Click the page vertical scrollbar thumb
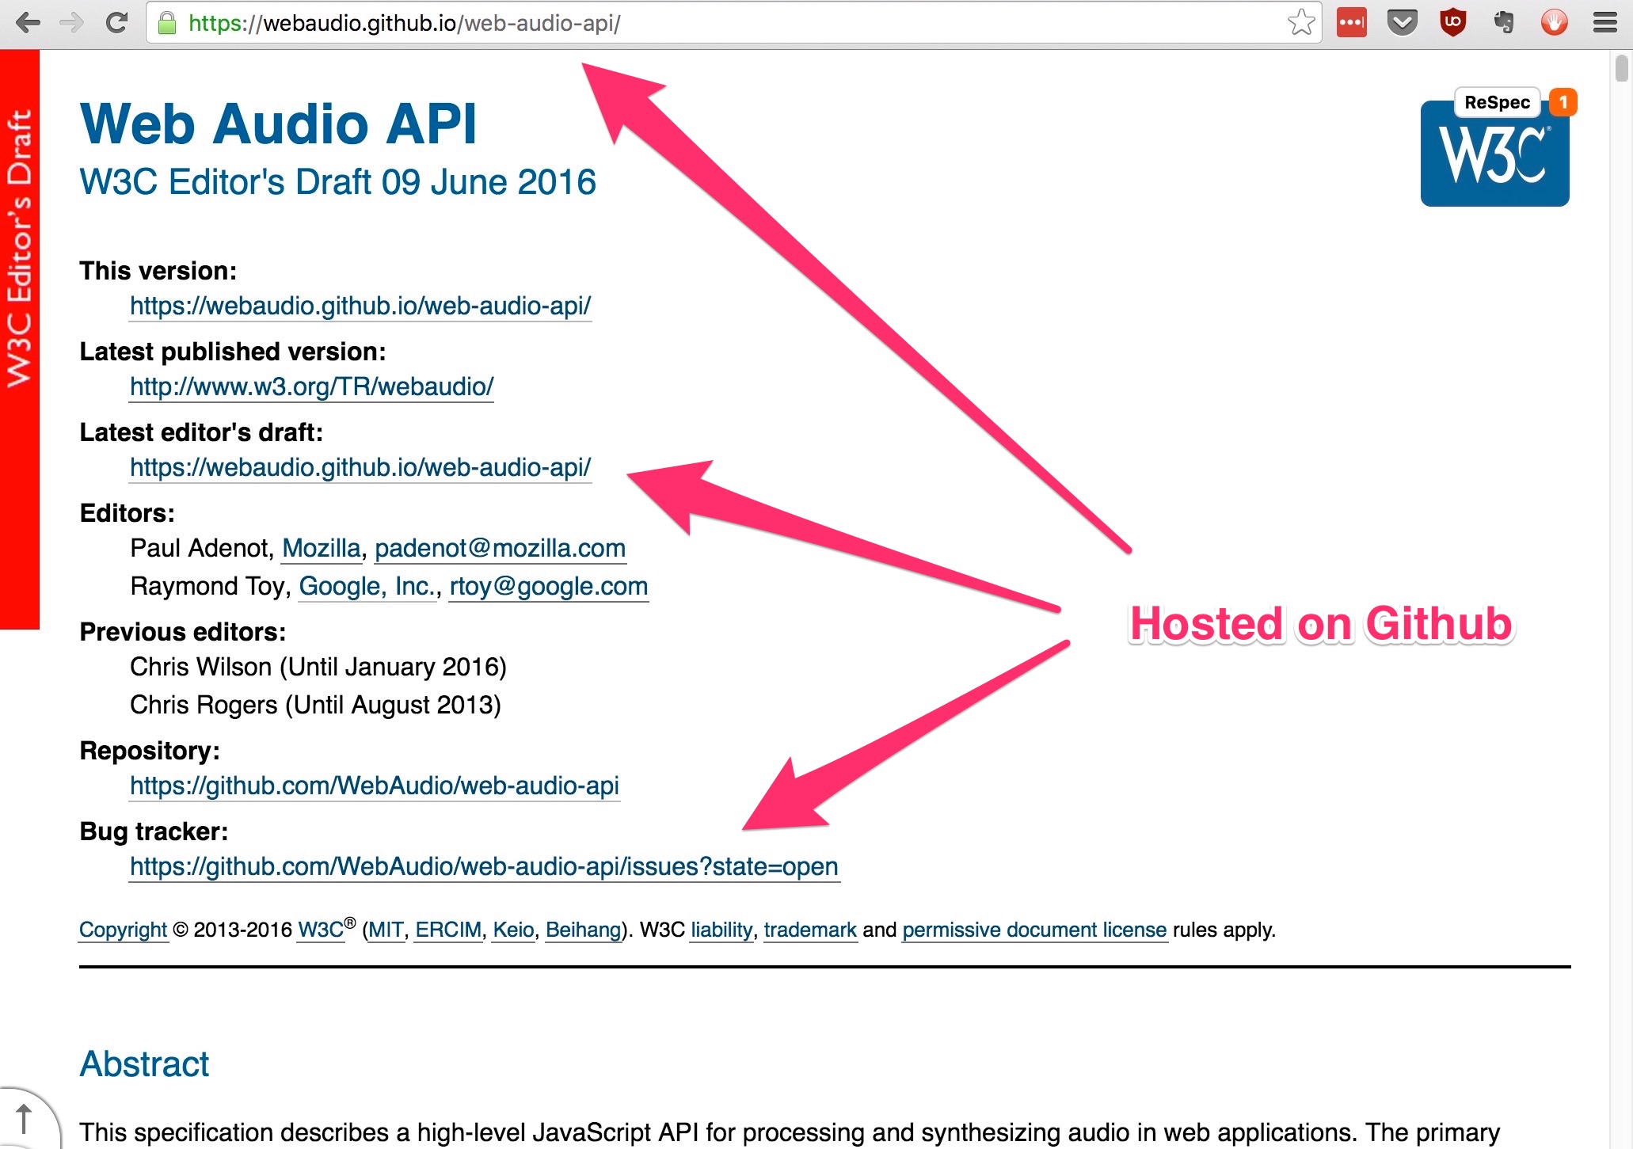 coord(1621,68)
